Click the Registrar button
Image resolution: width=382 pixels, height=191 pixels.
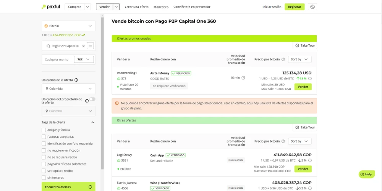click(x=295, y=7)
